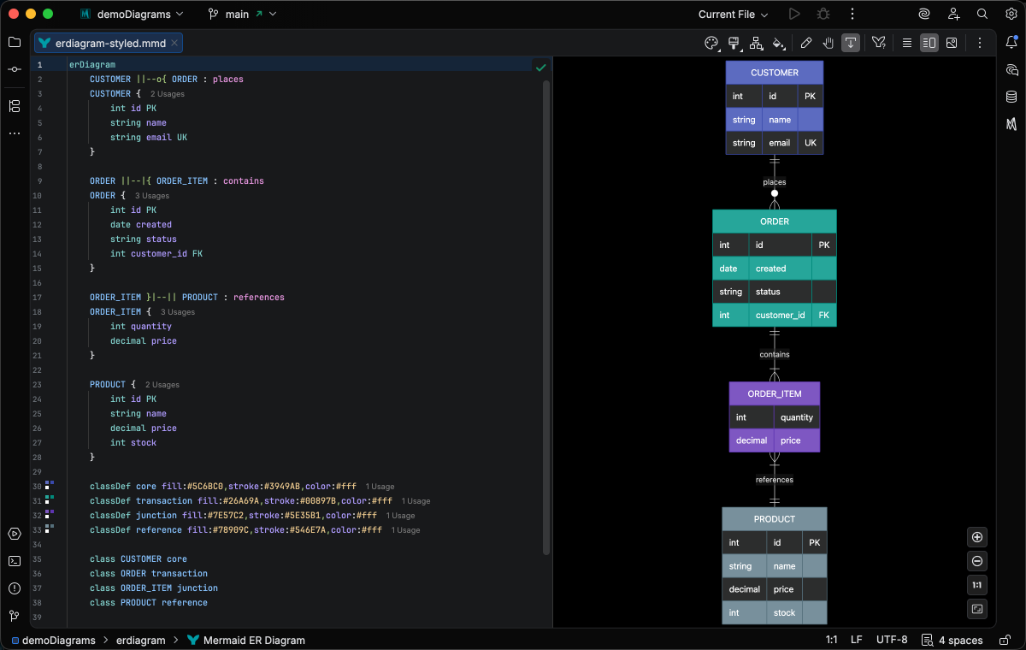Open the Terminal tool window icon
Image resolution: width=1026 pixels, height=650 pixels.
[x=15, y=561]
